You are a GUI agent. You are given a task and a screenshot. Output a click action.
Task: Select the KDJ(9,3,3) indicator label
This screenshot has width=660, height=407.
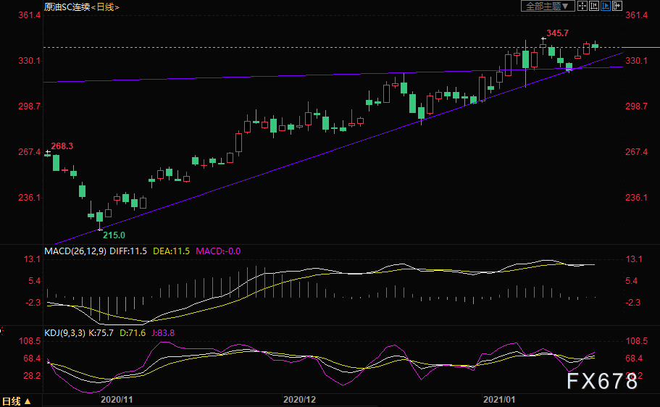coord(64,333)
